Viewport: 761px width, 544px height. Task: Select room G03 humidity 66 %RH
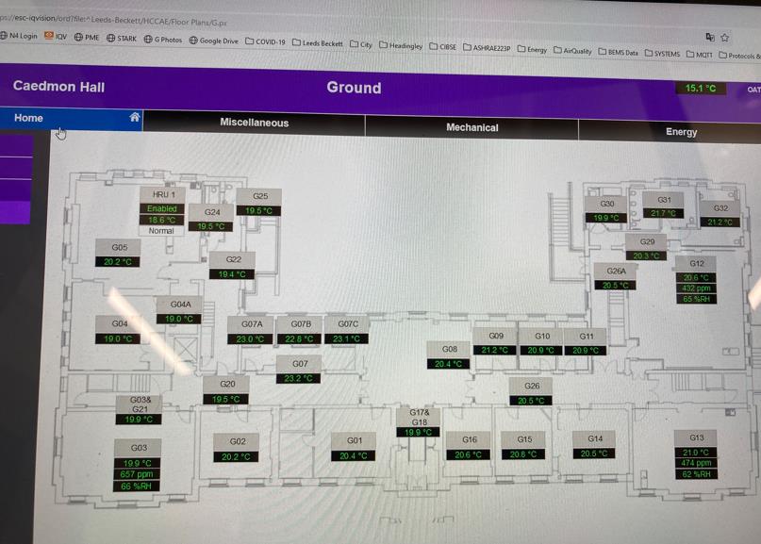coord(137,486)
